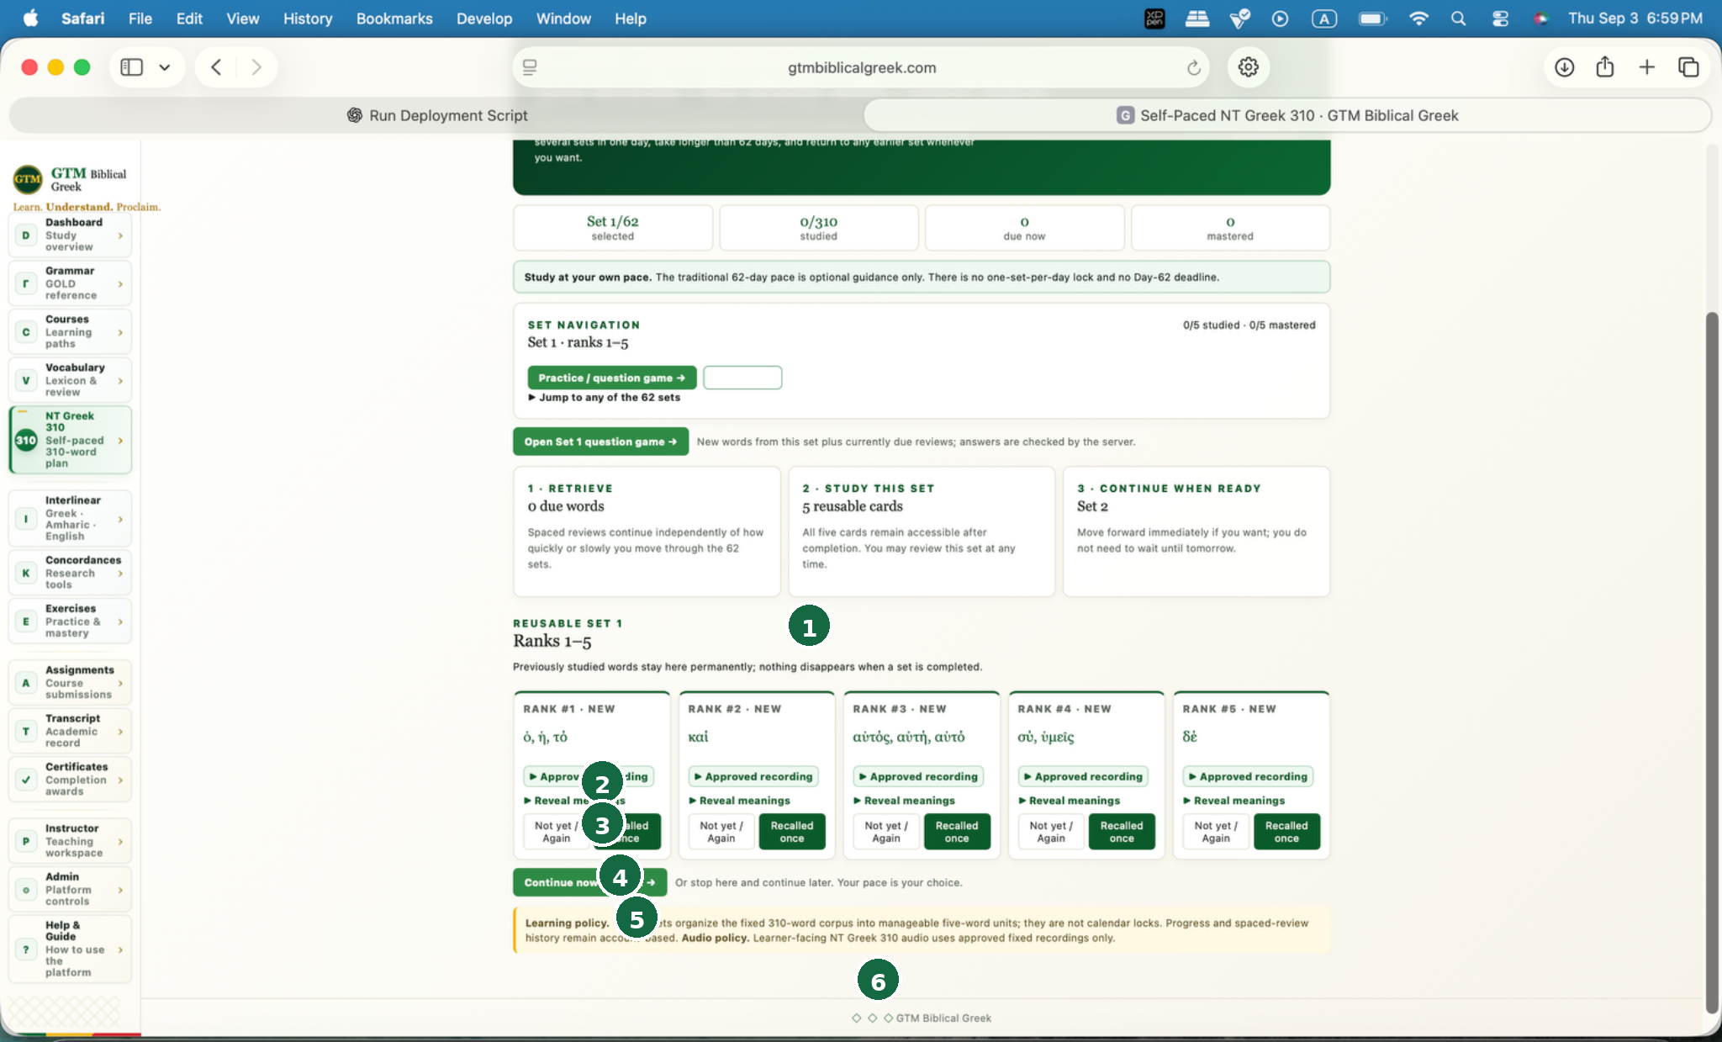
Task: Mark Rank #3 as Not yet / Again
Action: click(886, 832)
